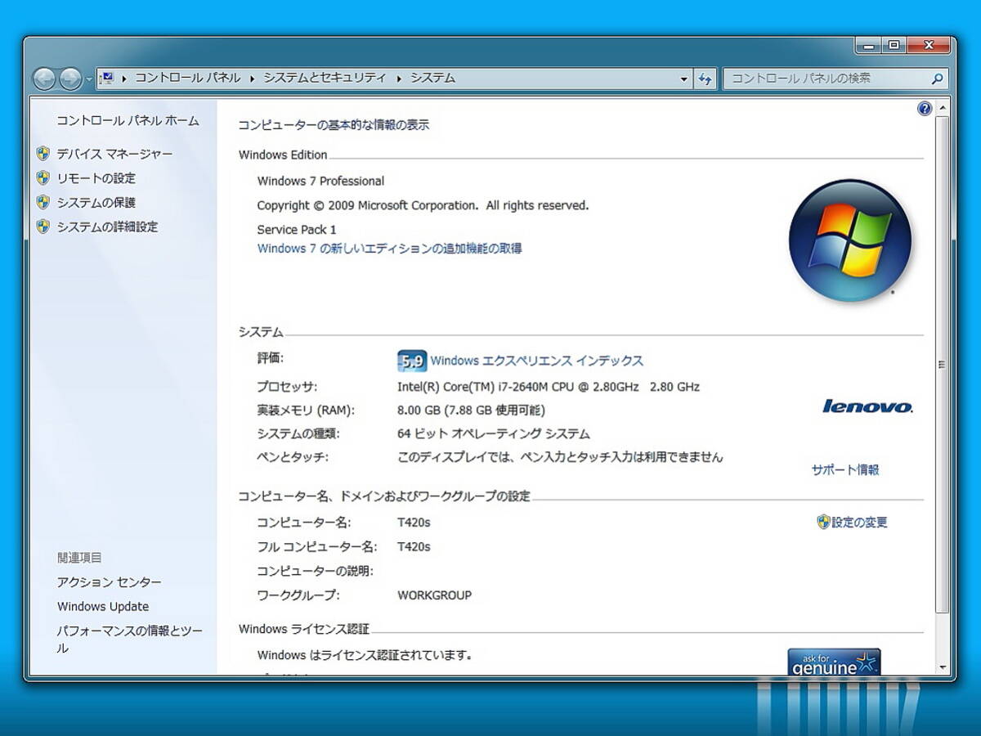This screenshot has width=981, height=736.
Task: Click the WORKGROUP value
Action: tap(435, 595)
